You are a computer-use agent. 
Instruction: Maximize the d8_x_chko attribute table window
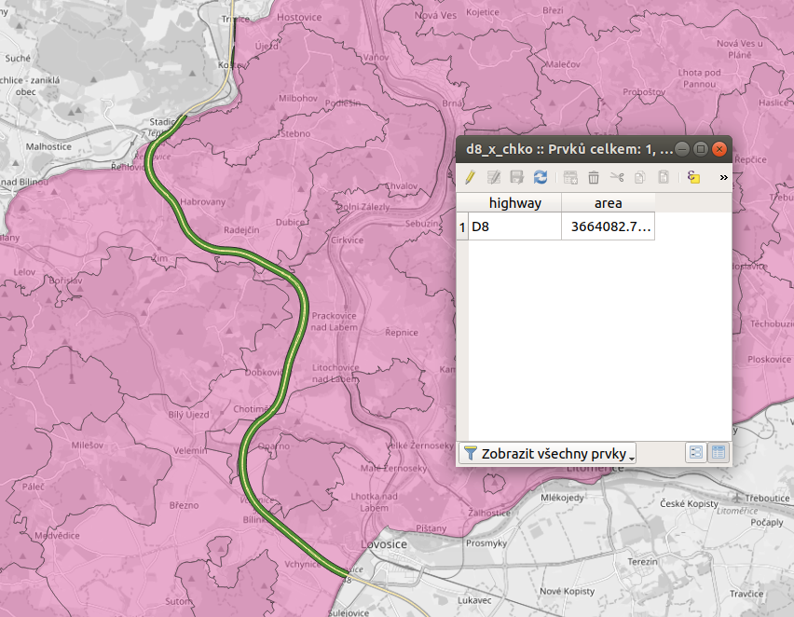(x=701, y=149)
